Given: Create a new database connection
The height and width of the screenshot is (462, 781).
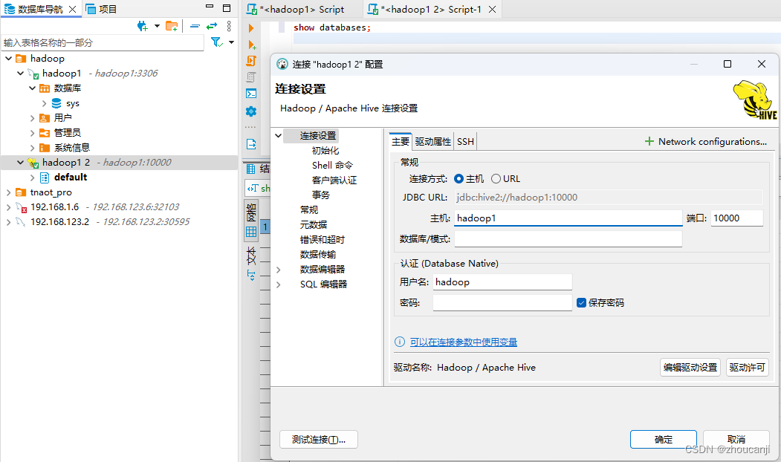Looking at the screenshot, I should click(x=142, y=25).
